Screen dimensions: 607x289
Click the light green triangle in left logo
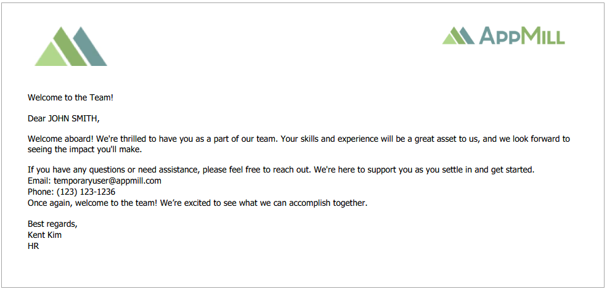(51, 54)
